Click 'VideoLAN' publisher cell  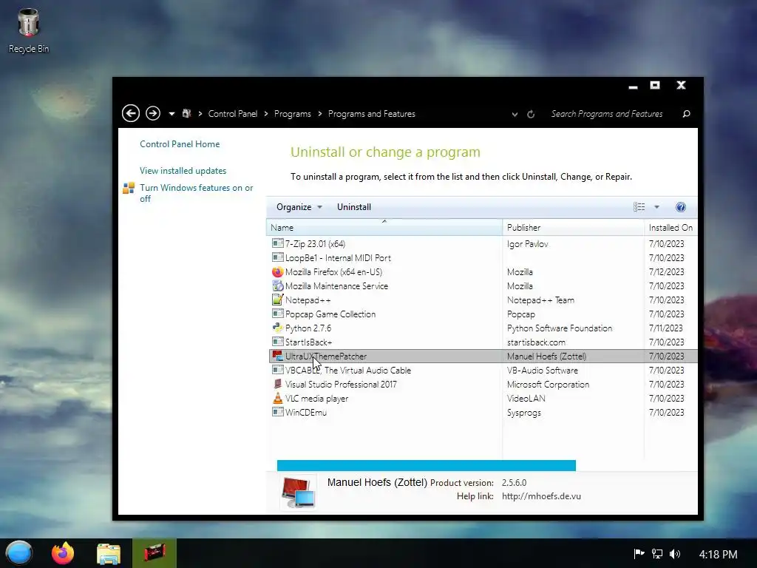point(526,399)
